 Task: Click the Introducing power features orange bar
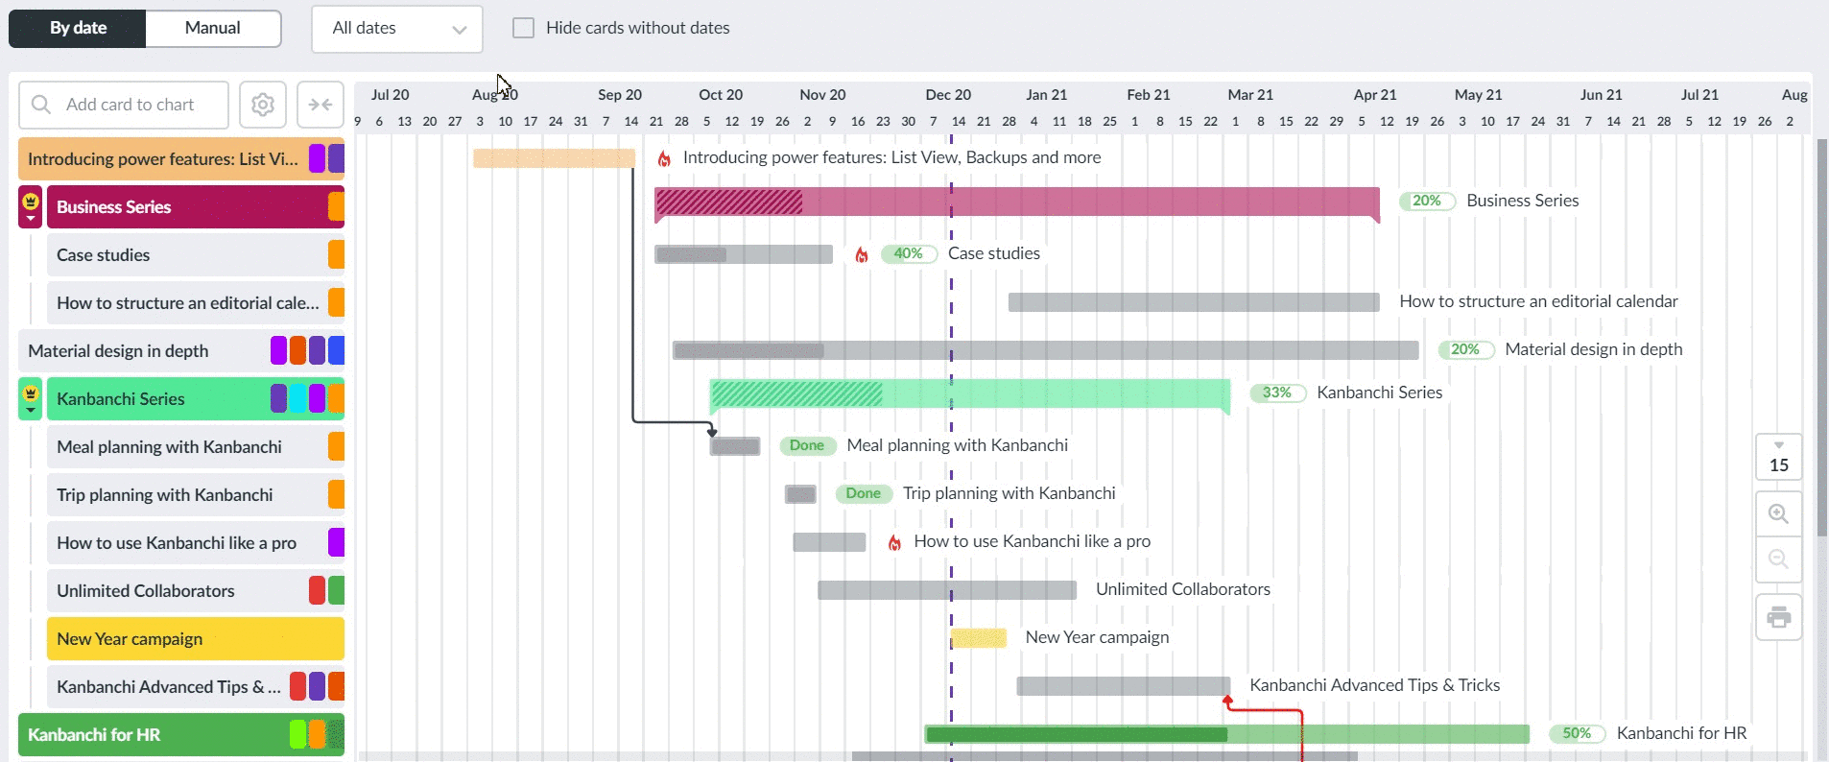click(554, 158)
